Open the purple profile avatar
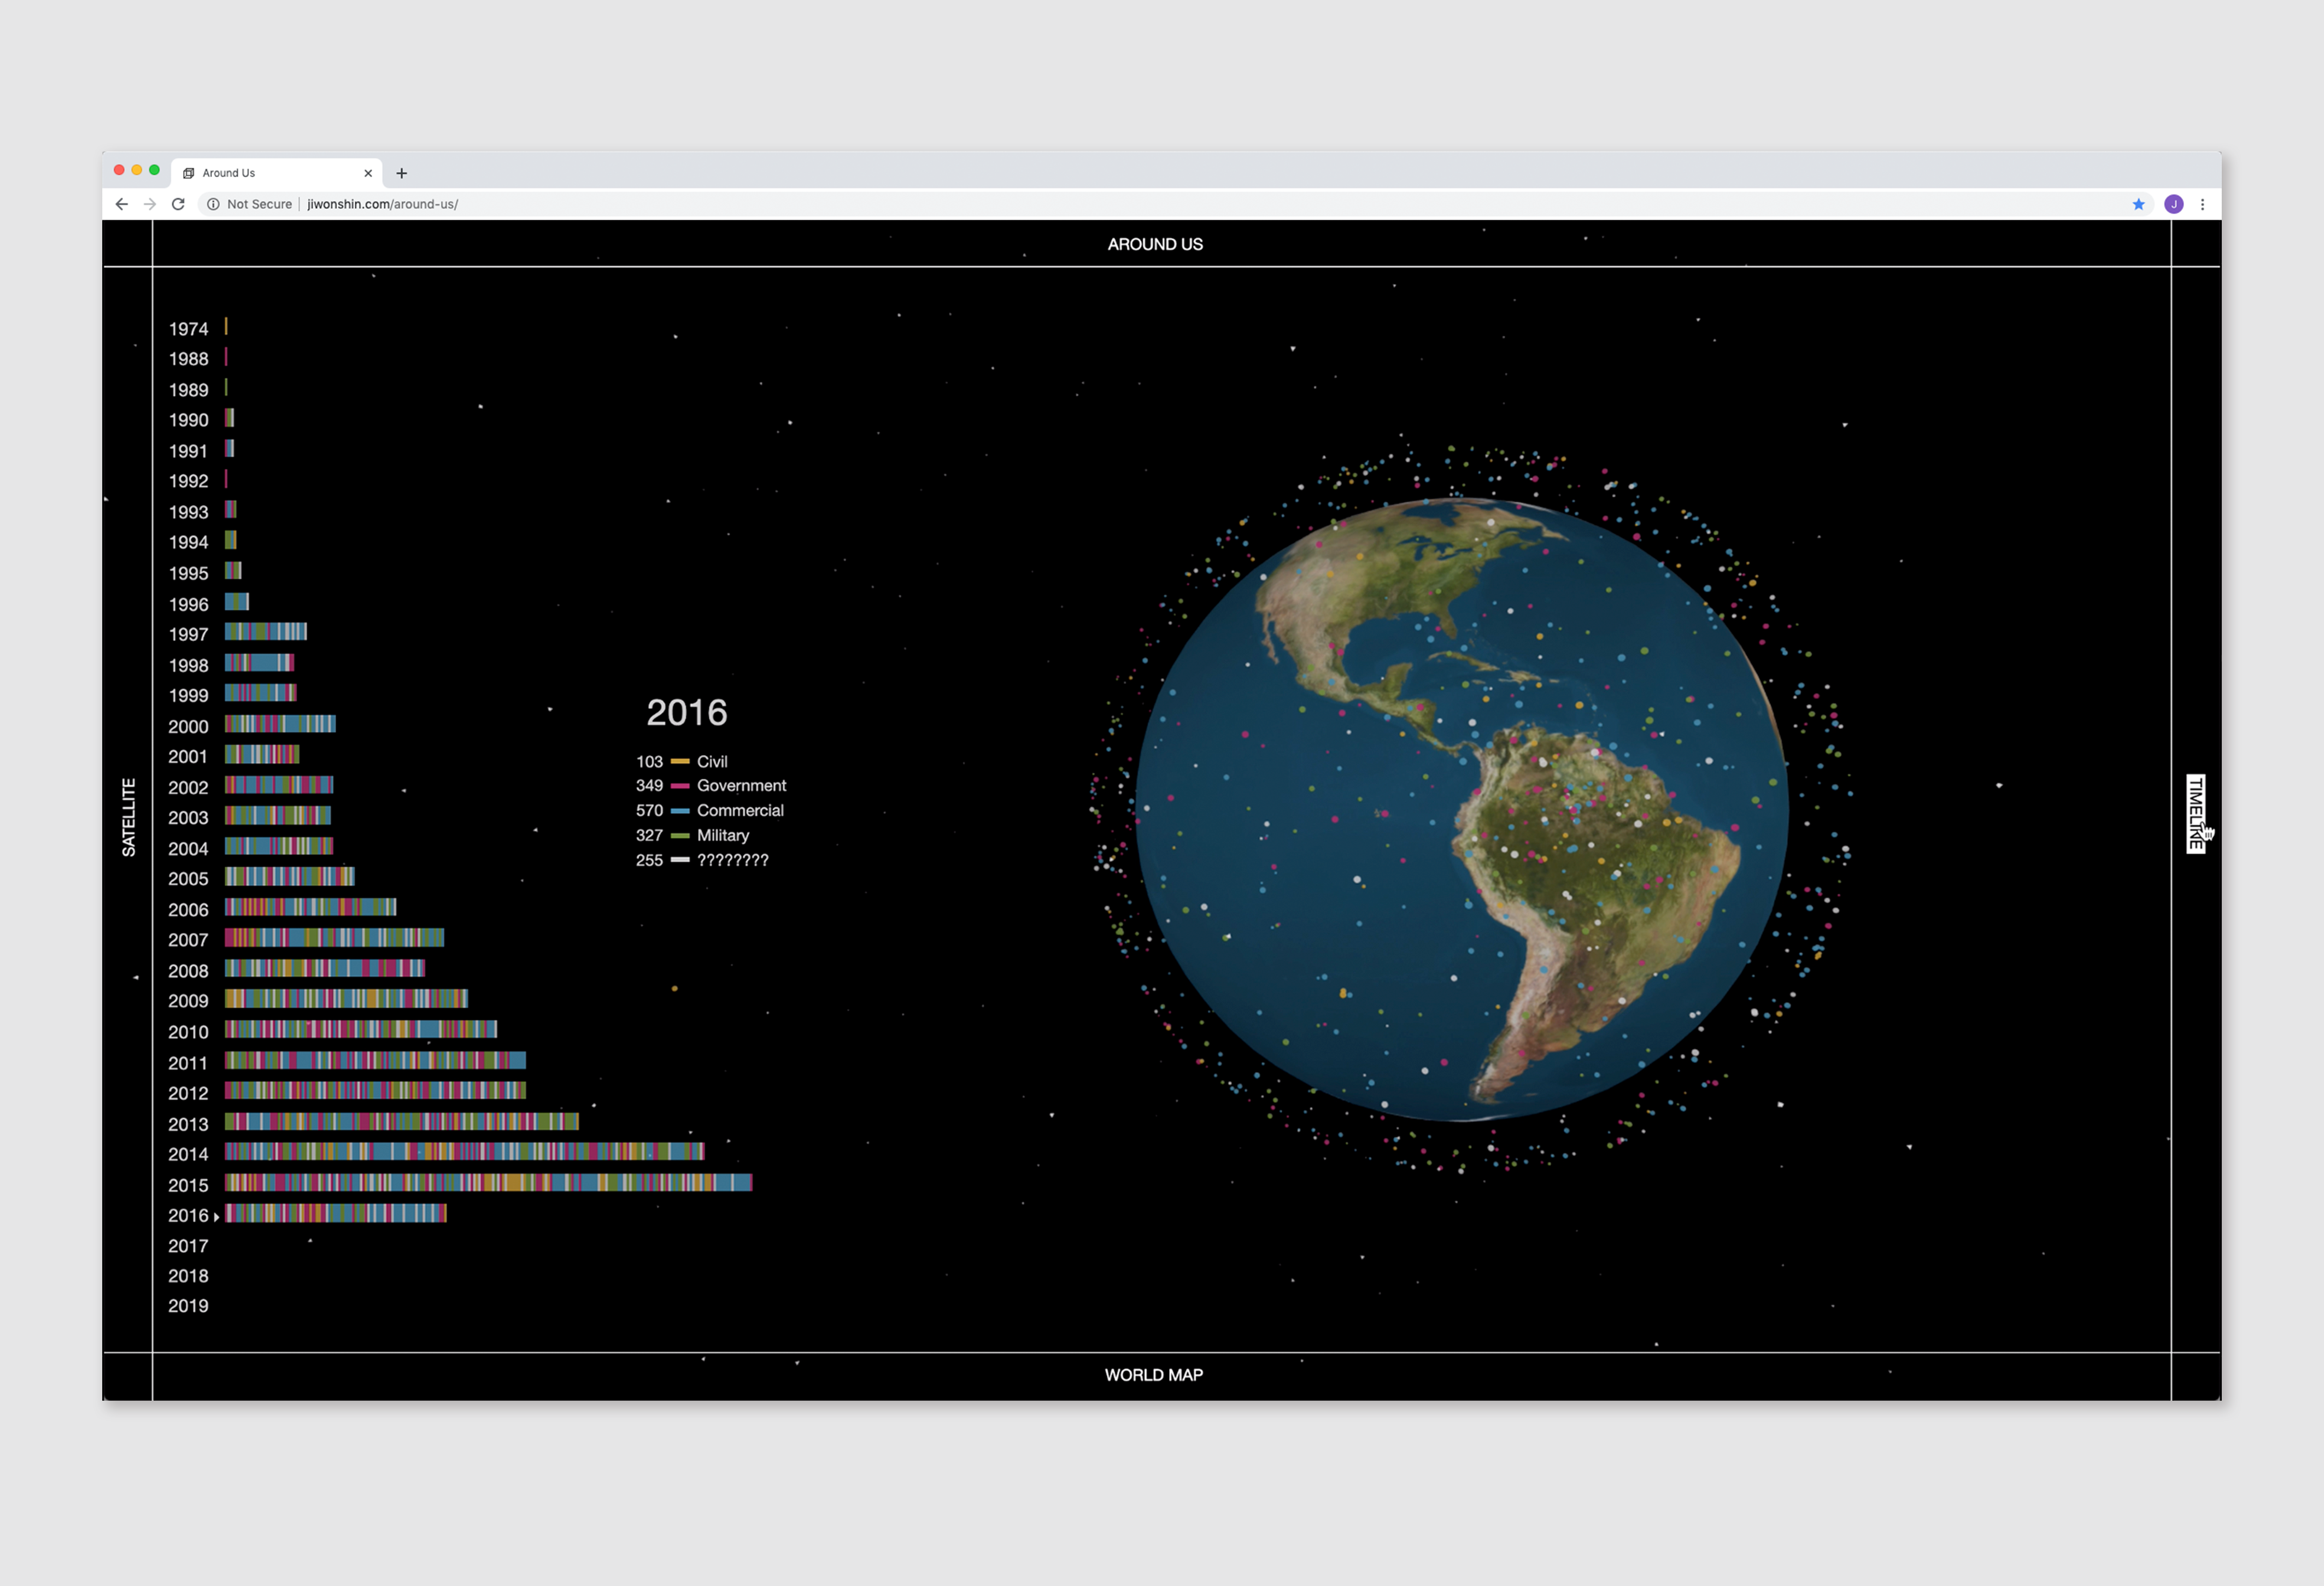The image size is (2324, 1586). tap(2173, 204)
